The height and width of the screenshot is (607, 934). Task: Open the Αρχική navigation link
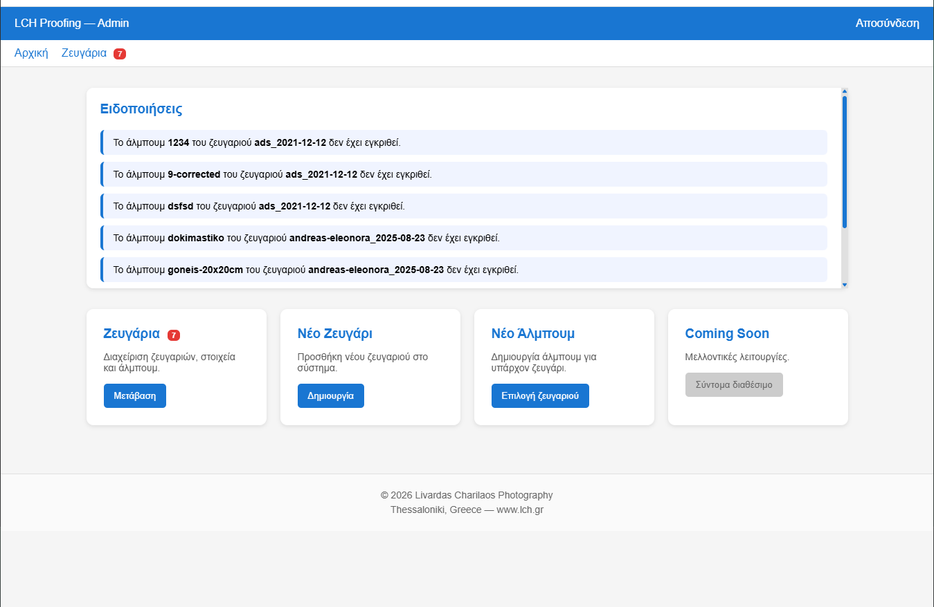pyautogui.click(x=31, y=53)
